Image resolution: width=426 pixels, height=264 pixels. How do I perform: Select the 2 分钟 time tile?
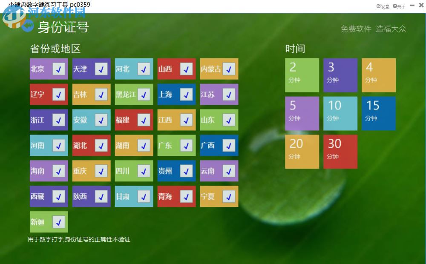302,75
